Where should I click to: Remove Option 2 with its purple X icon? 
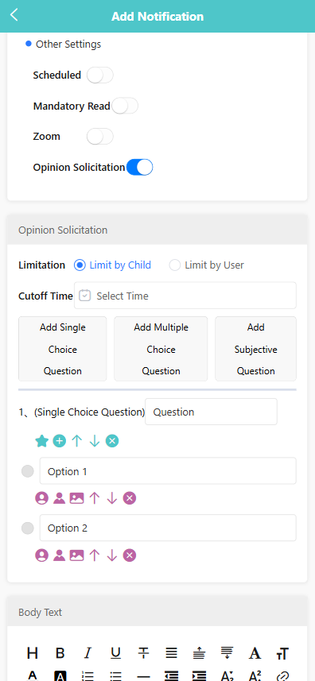130,555
